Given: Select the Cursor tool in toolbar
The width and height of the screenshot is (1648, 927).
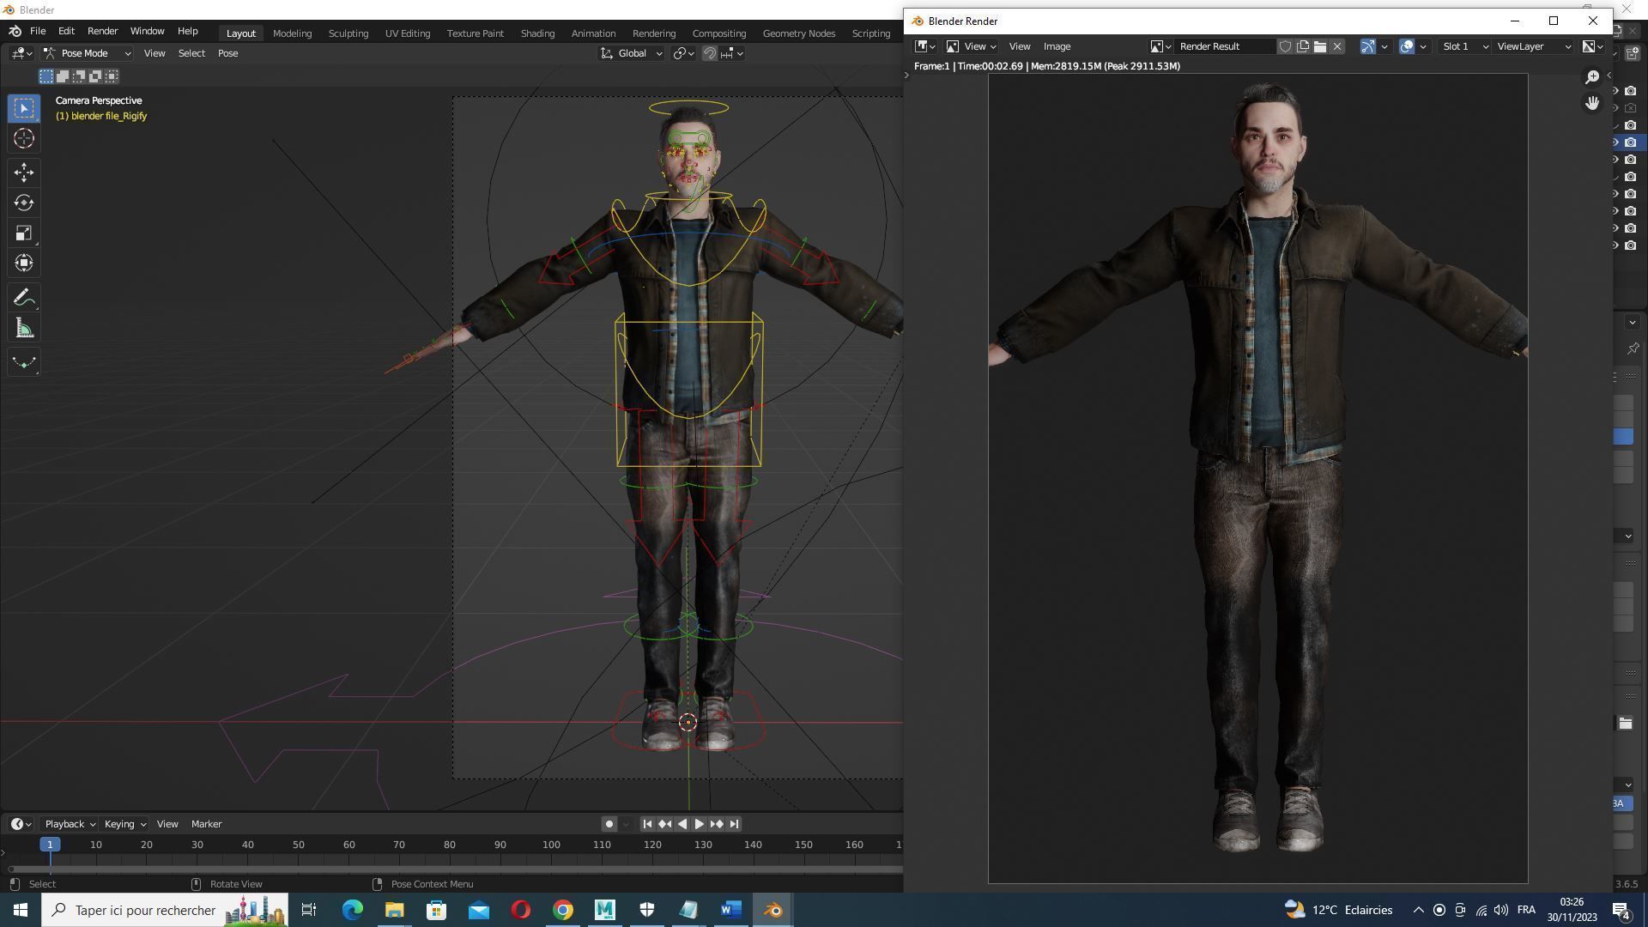Looking at the screenshot, I should 23,138.
